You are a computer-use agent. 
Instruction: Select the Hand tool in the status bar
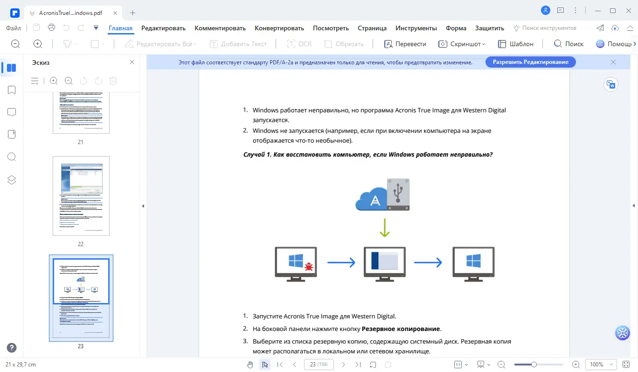click(x=250, y=365)
